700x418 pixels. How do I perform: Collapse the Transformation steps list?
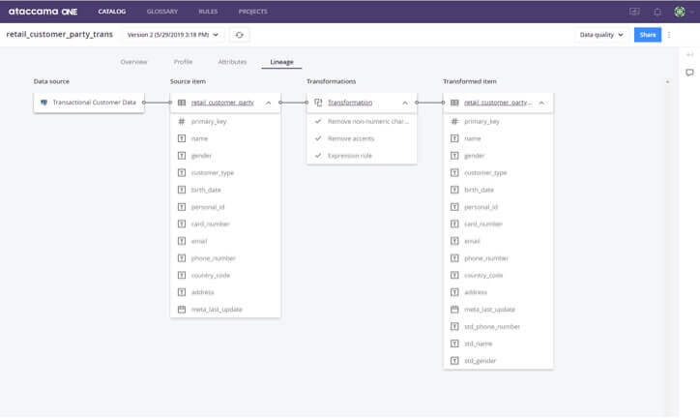[405, 103]
